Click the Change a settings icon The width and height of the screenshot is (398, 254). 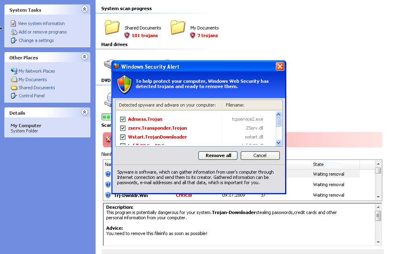[x=14, y=40]
